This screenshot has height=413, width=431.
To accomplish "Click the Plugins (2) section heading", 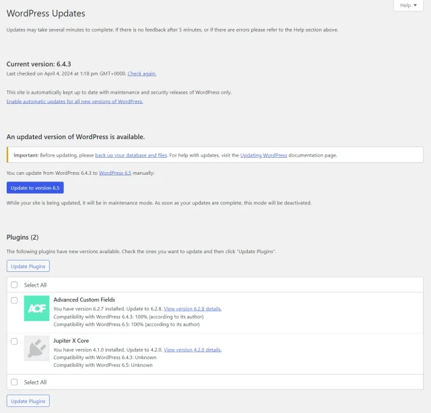I will pos(22,237).
